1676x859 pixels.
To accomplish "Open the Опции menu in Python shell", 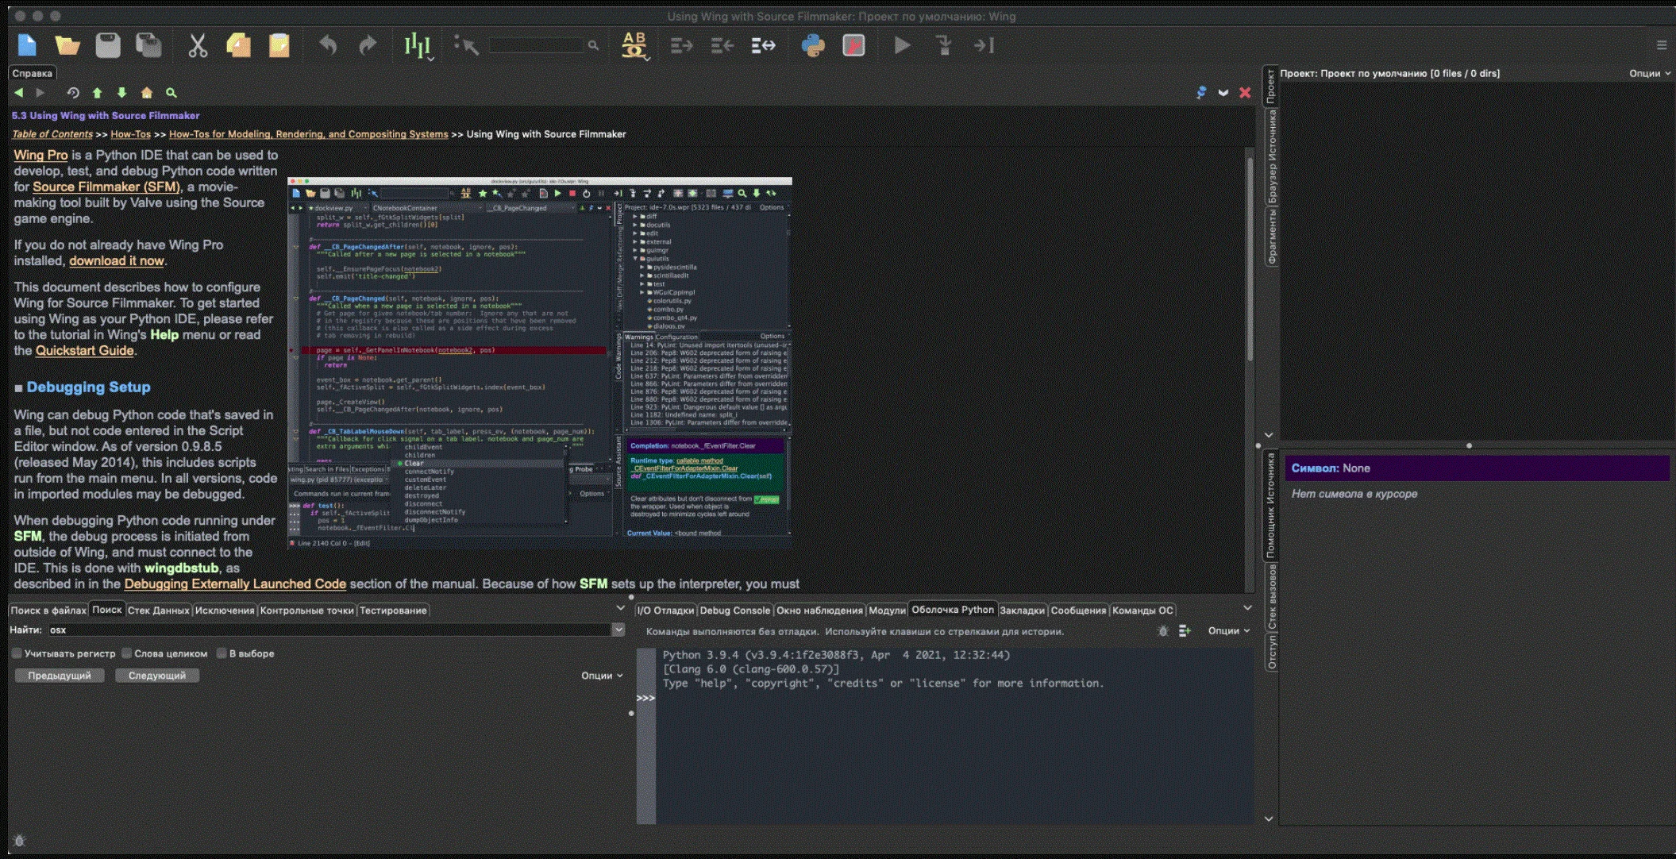I will tap(1229, 631).
